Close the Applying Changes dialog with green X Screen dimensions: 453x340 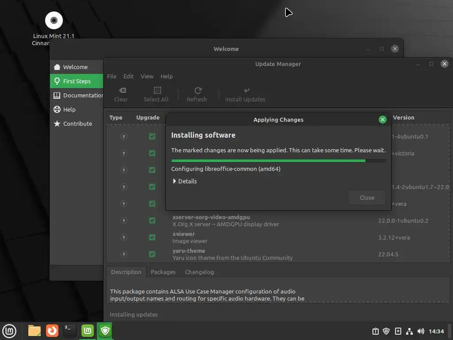pyautogui.click(x=383, y=120)
